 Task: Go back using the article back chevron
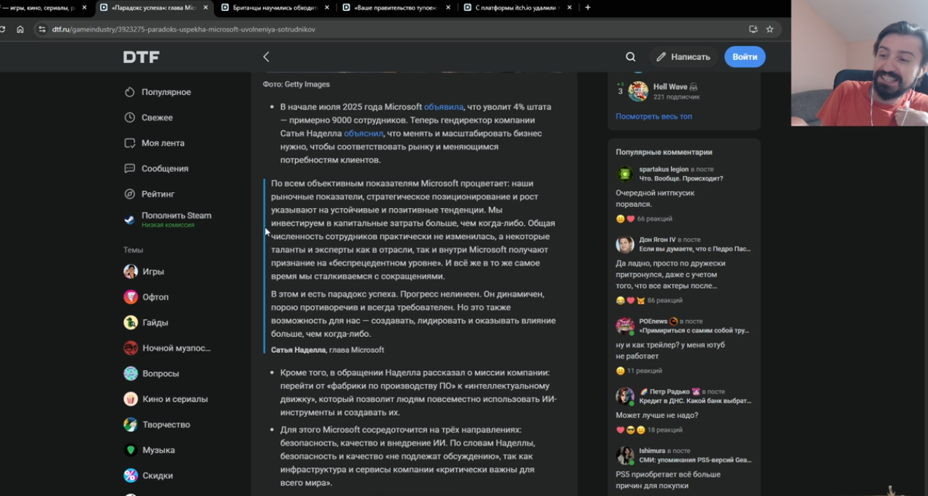pos(266,57)
